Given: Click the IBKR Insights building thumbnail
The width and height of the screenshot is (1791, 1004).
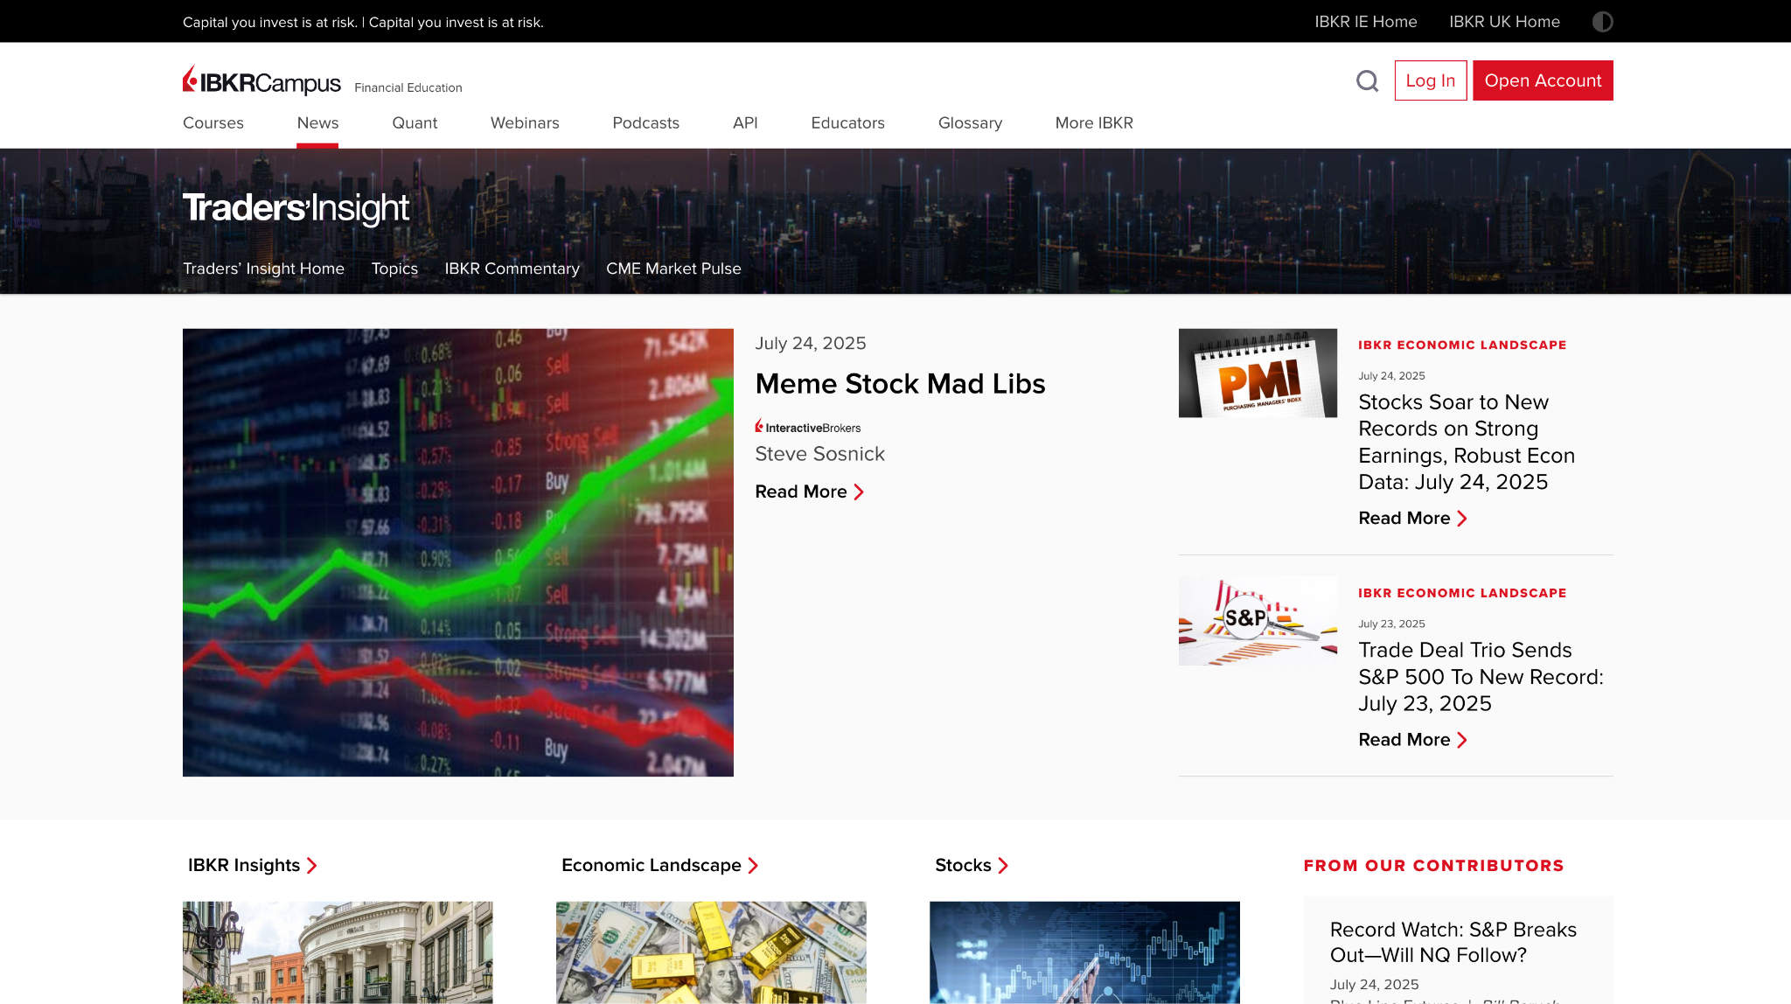Looking at the screenshot, I should pyautogui.click(x=338, y=952).
